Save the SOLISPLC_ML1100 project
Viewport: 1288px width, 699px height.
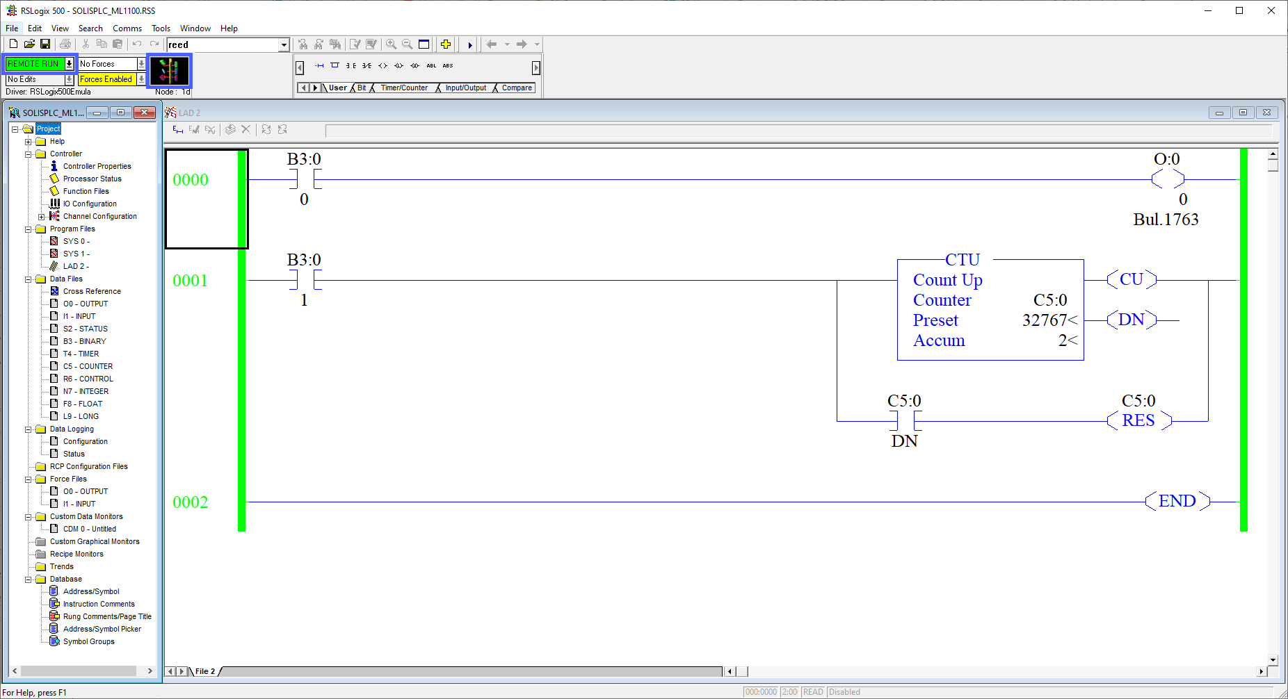coord(45,44)
